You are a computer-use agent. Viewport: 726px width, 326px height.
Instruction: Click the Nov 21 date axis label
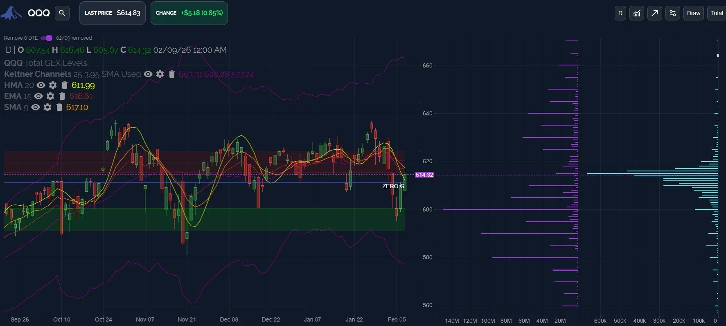tap(187, 319)
